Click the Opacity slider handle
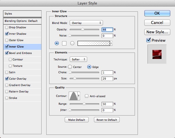Screen dimensions: 175x138 (x=83, y=29)
